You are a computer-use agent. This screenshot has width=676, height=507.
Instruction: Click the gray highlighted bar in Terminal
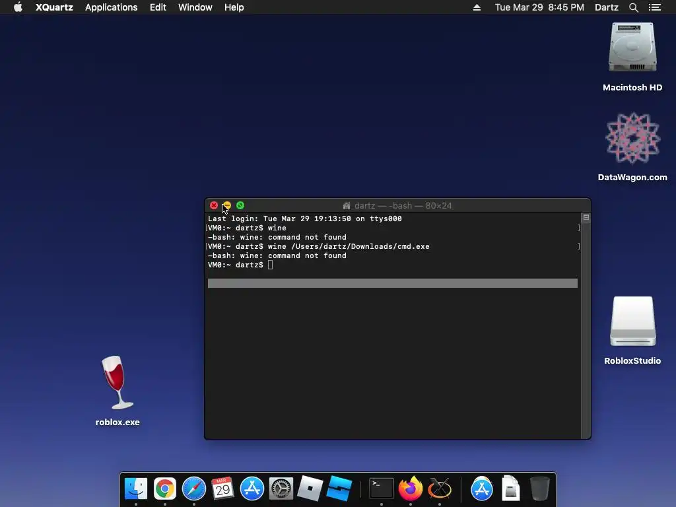pyautogui.click(x=393, y=283)
